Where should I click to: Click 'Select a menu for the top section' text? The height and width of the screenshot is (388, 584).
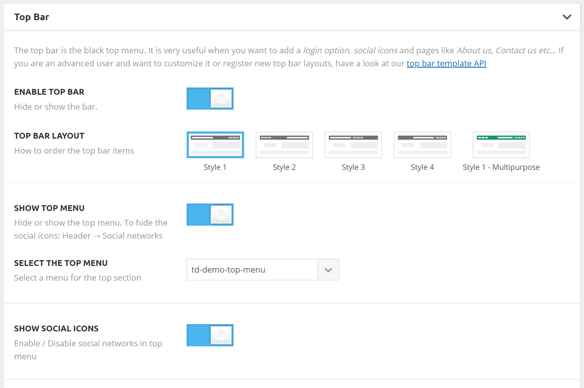click(x=78, y=278)
